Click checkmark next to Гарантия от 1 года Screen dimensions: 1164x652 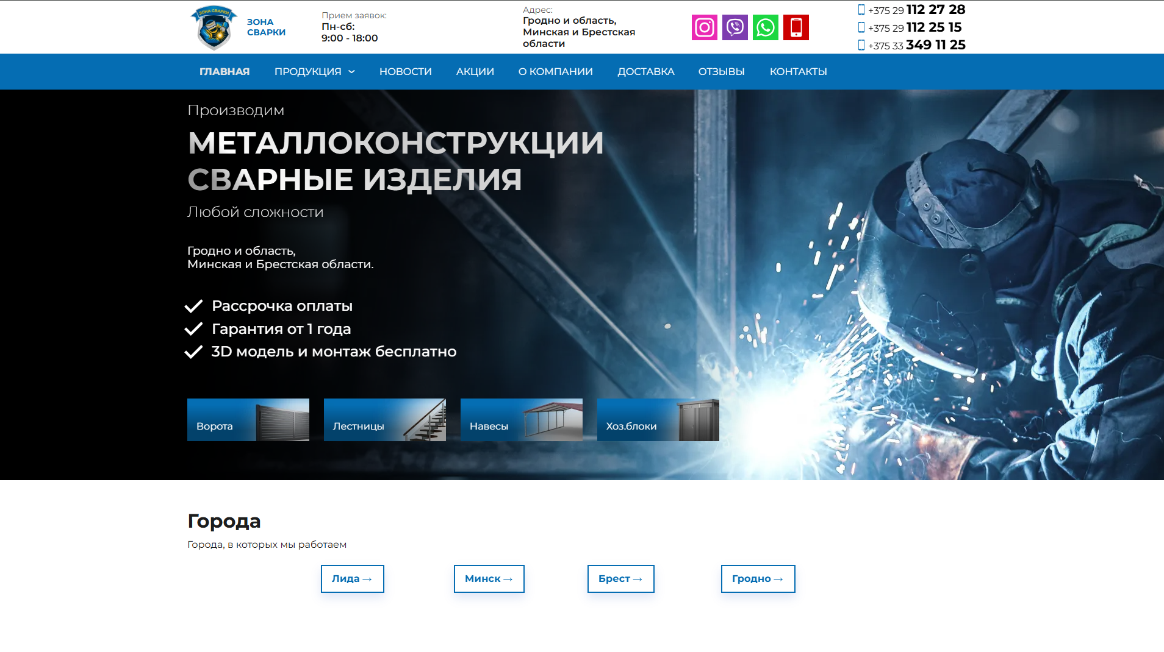click(193, 329)
